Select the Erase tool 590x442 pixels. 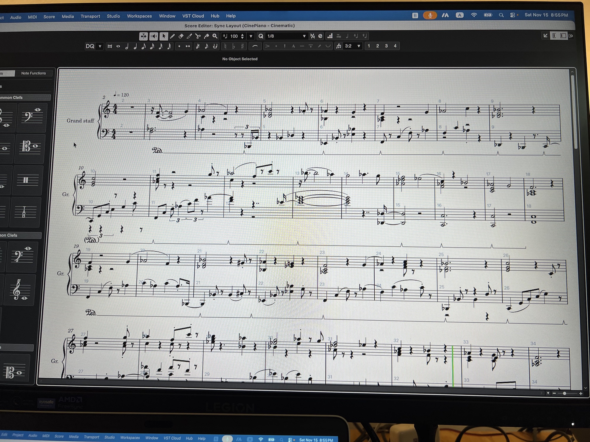pyautogui.click(x=181, y=36)
